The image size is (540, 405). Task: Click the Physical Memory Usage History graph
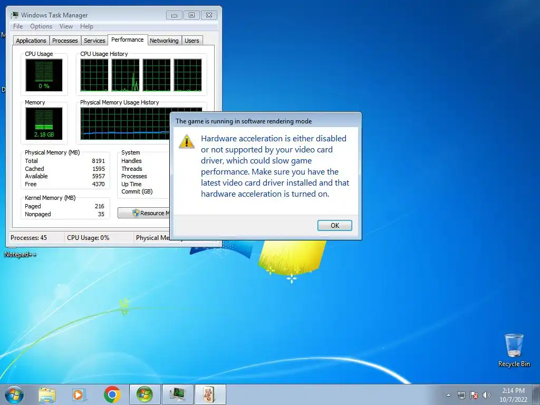(x=126, y=123)
